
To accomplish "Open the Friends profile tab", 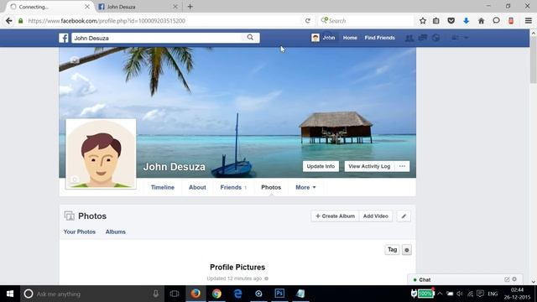I will tap(233, 187).
